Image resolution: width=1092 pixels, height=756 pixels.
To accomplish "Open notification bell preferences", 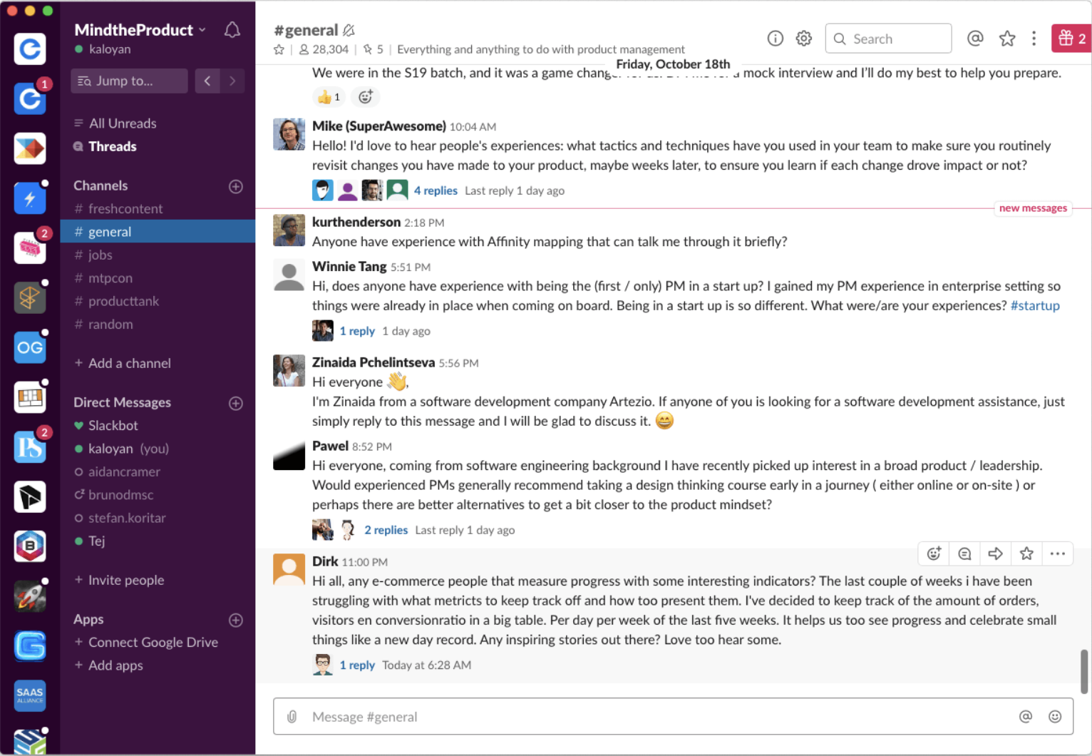I will (232, 30).
